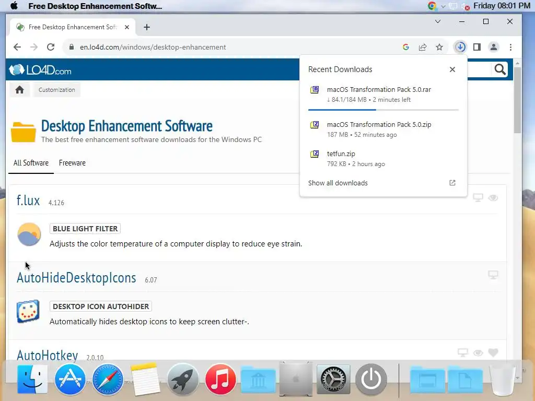Open the Trash in the dock
Viewport: 535px width, 401px height.
[x=502, y=379]
